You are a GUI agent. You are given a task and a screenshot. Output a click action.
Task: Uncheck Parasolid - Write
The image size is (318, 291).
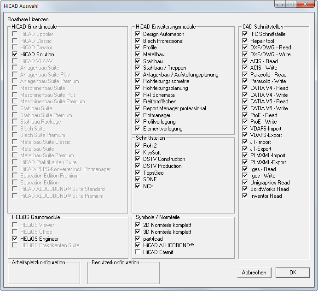tap(245, 81)
